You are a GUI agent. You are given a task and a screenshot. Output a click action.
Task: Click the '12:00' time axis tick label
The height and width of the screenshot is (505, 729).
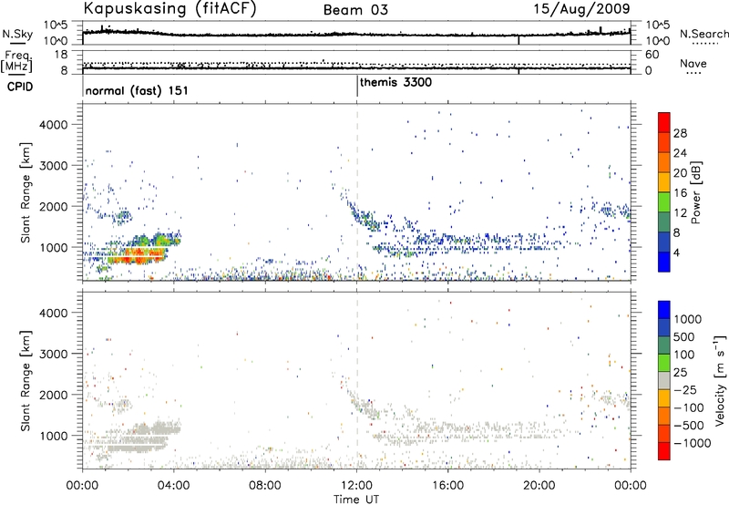click(x=356, y=486)
